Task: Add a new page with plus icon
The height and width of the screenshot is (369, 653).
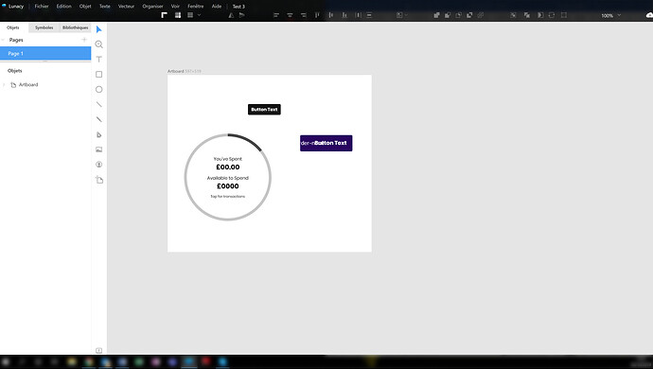Action: pos(84,40)
